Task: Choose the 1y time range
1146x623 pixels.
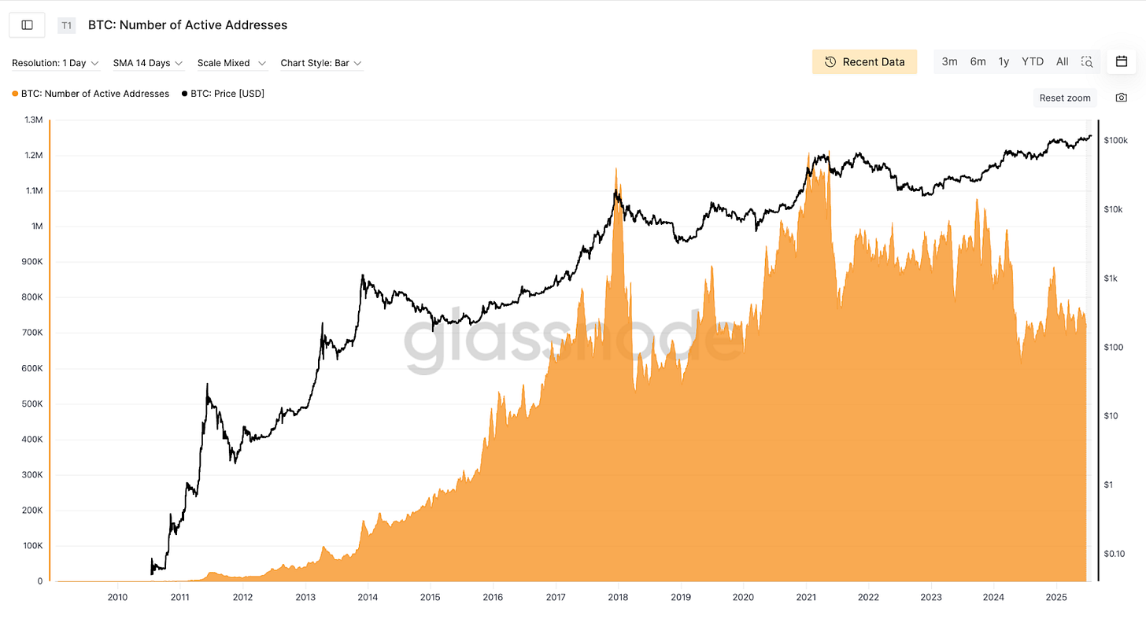Action: pos(1004,61)
